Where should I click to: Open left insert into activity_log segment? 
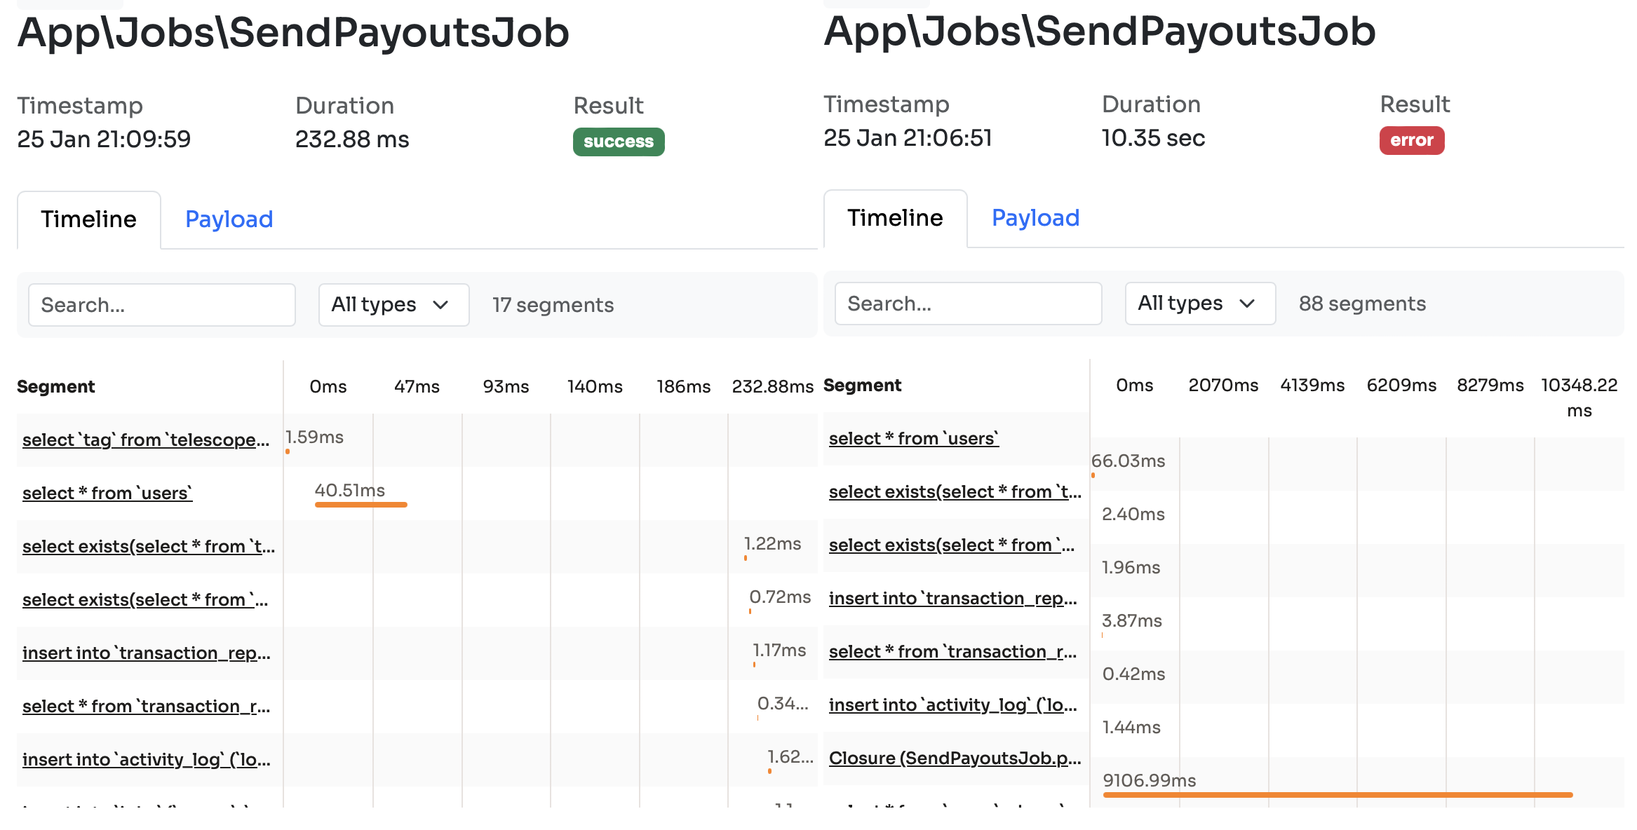coord(146,759)
